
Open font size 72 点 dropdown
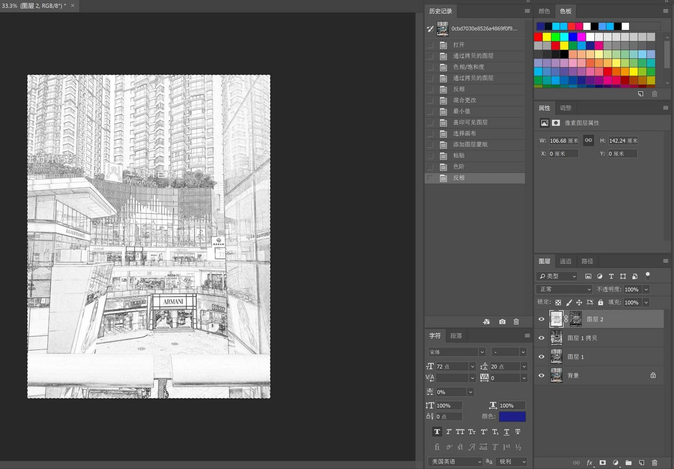(472, 366)
